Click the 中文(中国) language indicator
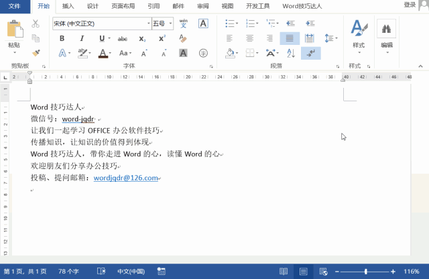Screen dimensions: 429x279 click(131, 272)
